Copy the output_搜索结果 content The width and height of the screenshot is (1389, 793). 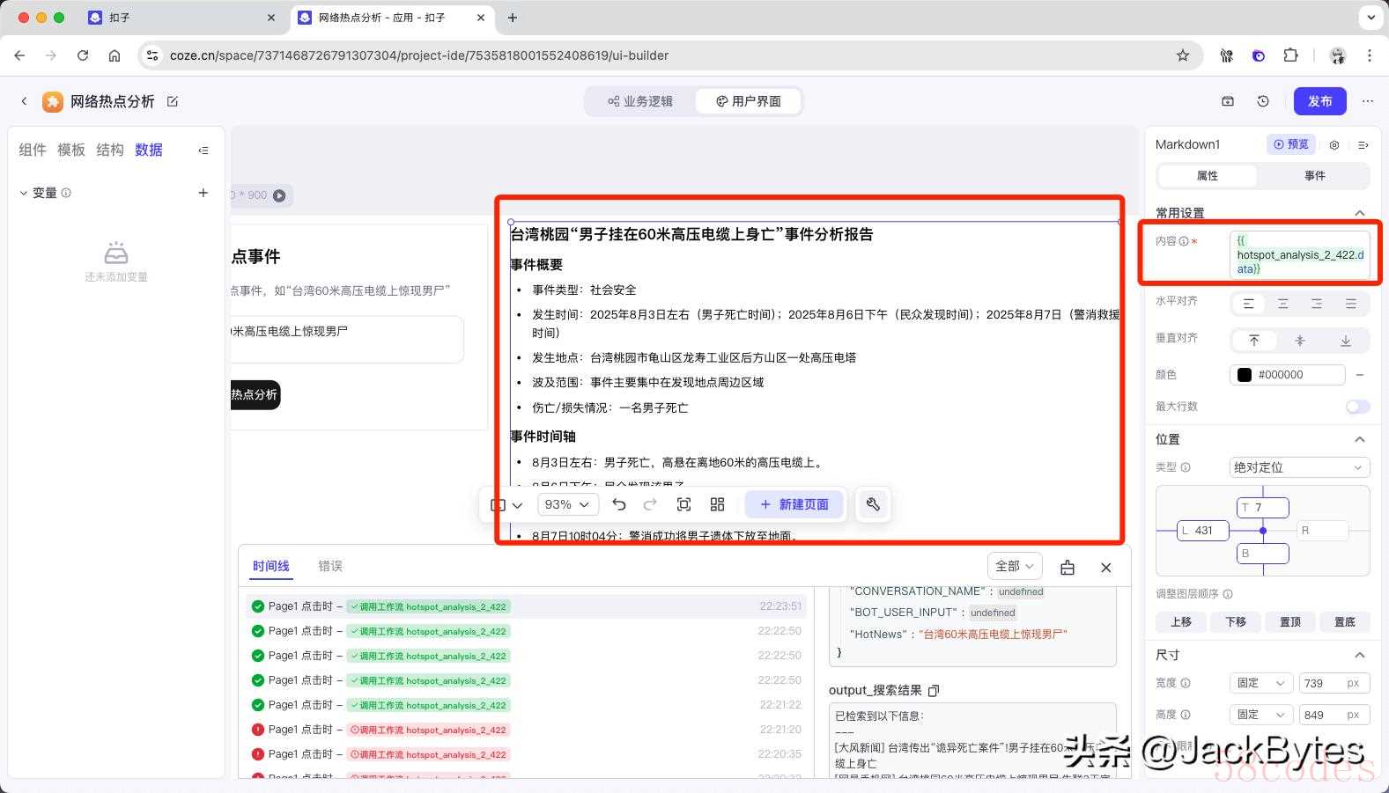(934, 691)
